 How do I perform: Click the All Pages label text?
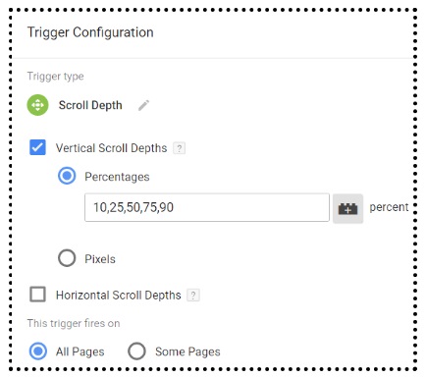80,351
